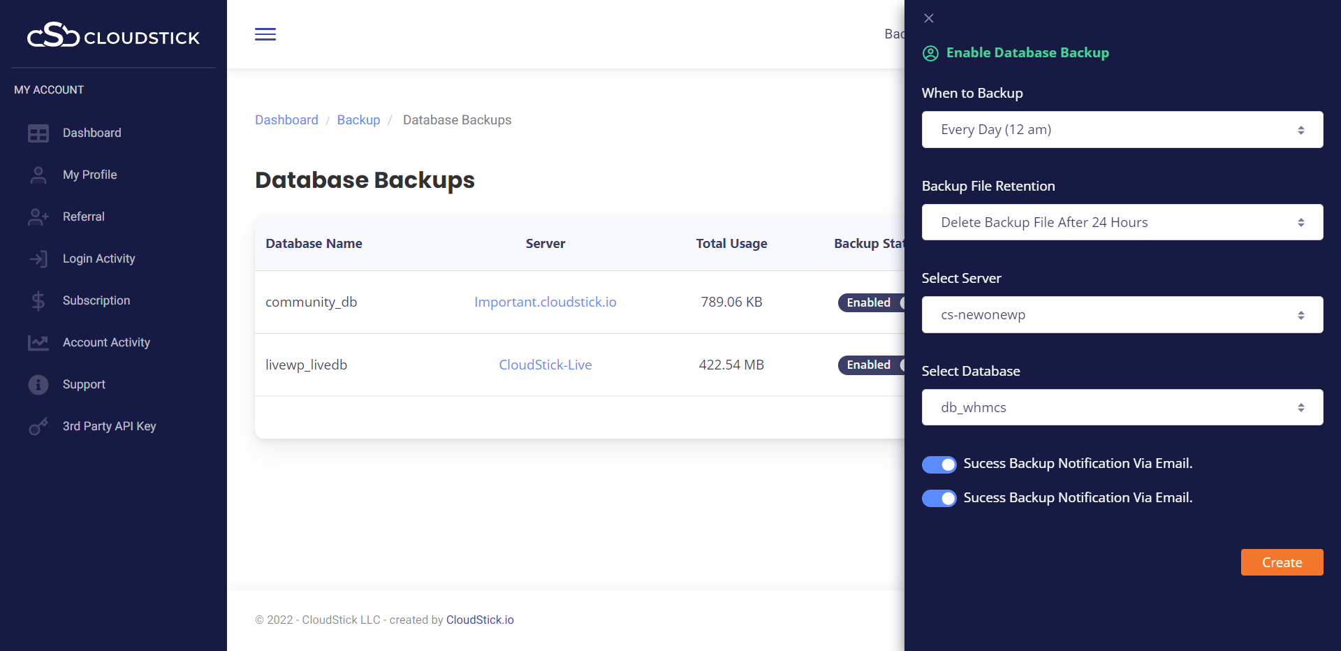Toggle the first Sucess Backup Notification switch
This screenshot has height=651, width=1341.
pyautogui.click(x=939, y=465)
